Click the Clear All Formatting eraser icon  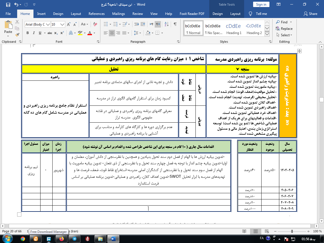pos(95,24)
